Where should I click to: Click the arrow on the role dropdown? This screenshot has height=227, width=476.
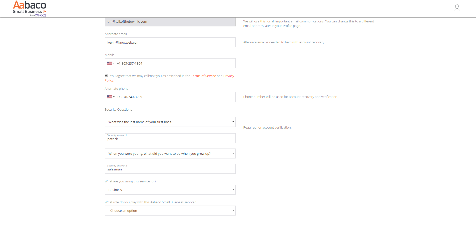(233, 211)
